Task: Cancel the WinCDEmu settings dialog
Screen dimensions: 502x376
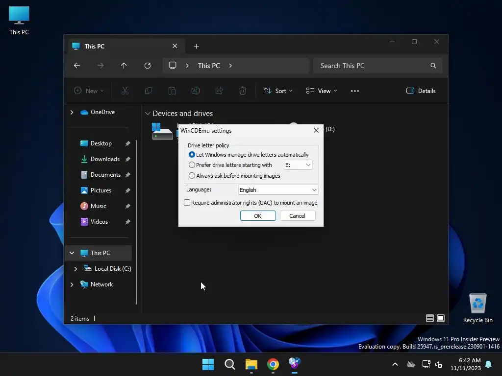Action: click(x=298, y=216)
